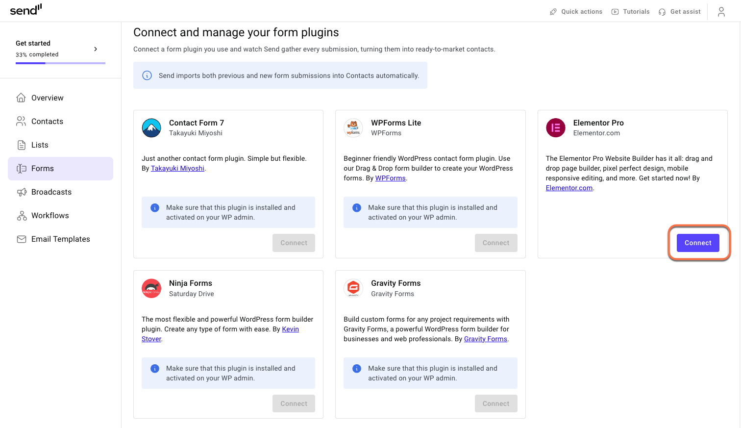Screen dimensions: 741x428
Task: Click the Get started progress bar
Action: tap(60, 63)
